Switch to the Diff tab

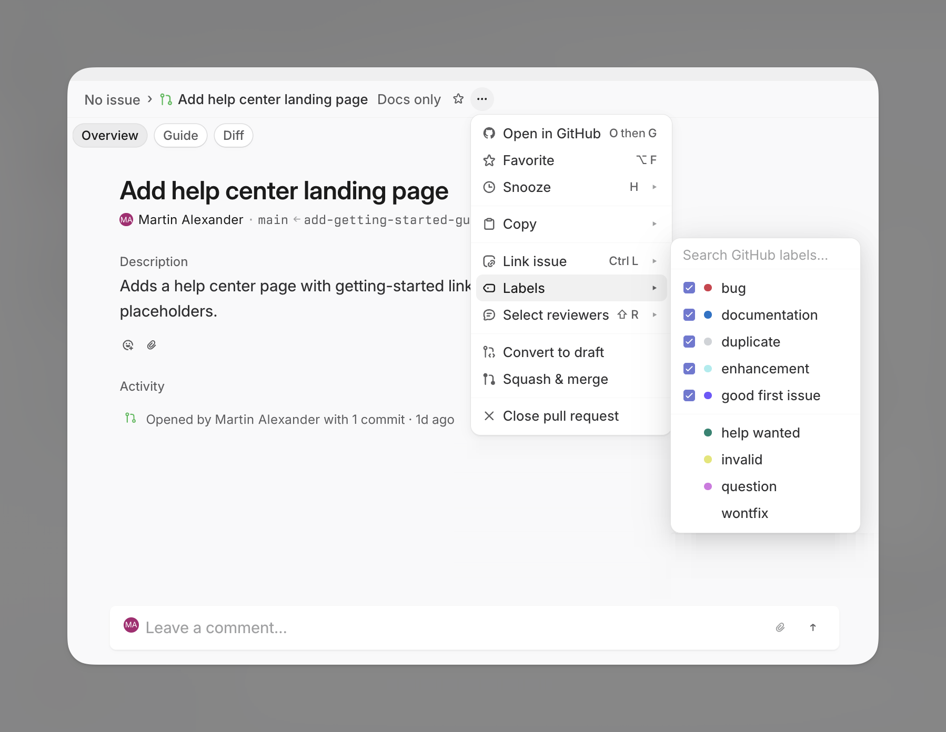point(234,136)
